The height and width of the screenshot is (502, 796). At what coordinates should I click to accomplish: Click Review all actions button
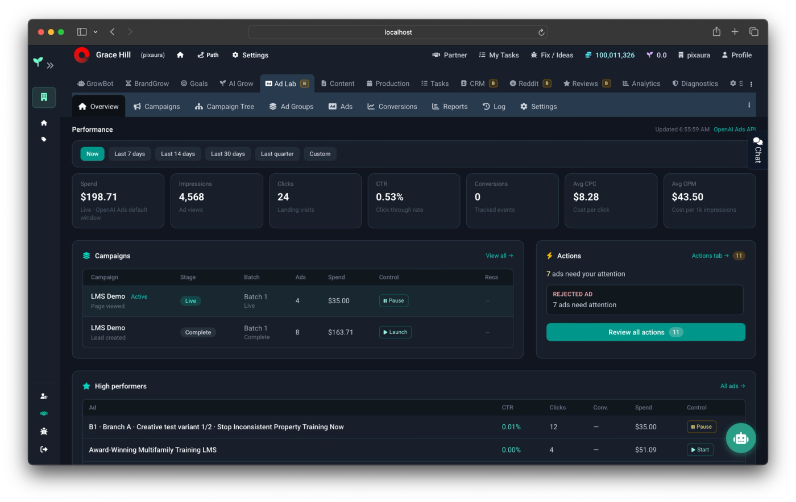tap(645, 332)
